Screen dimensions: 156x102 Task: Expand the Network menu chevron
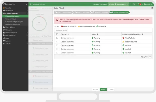[27, 30]
